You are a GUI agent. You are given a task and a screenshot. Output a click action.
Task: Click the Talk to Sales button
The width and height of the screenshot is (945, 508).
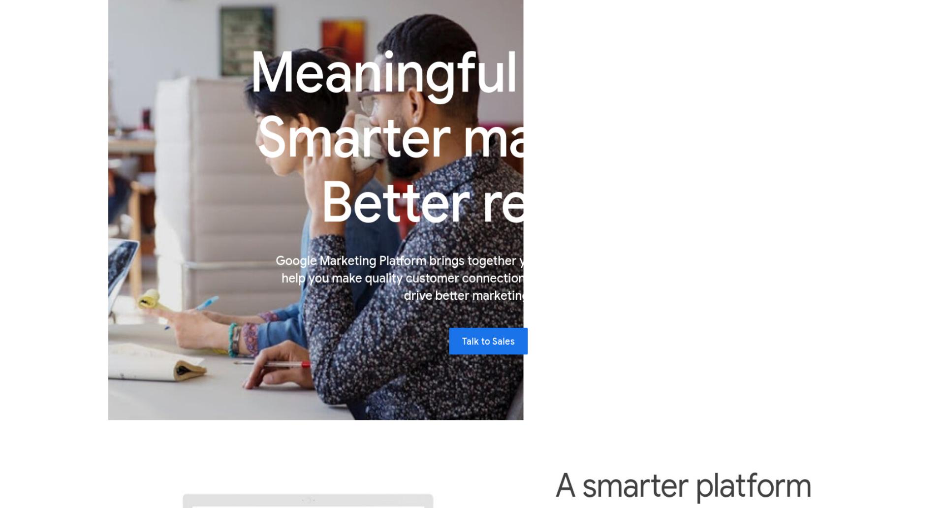point(488,341)
